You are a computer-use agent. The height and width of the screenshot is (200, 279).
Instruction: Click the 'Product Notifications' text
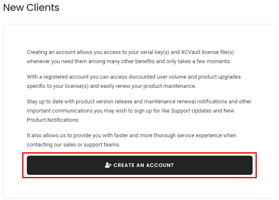53,120
